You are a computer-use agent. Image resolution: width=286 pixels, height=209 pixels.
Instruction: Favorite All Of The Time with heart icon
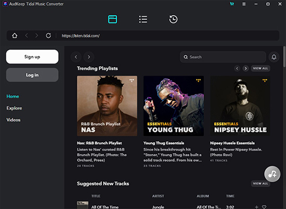coord(264,207)
